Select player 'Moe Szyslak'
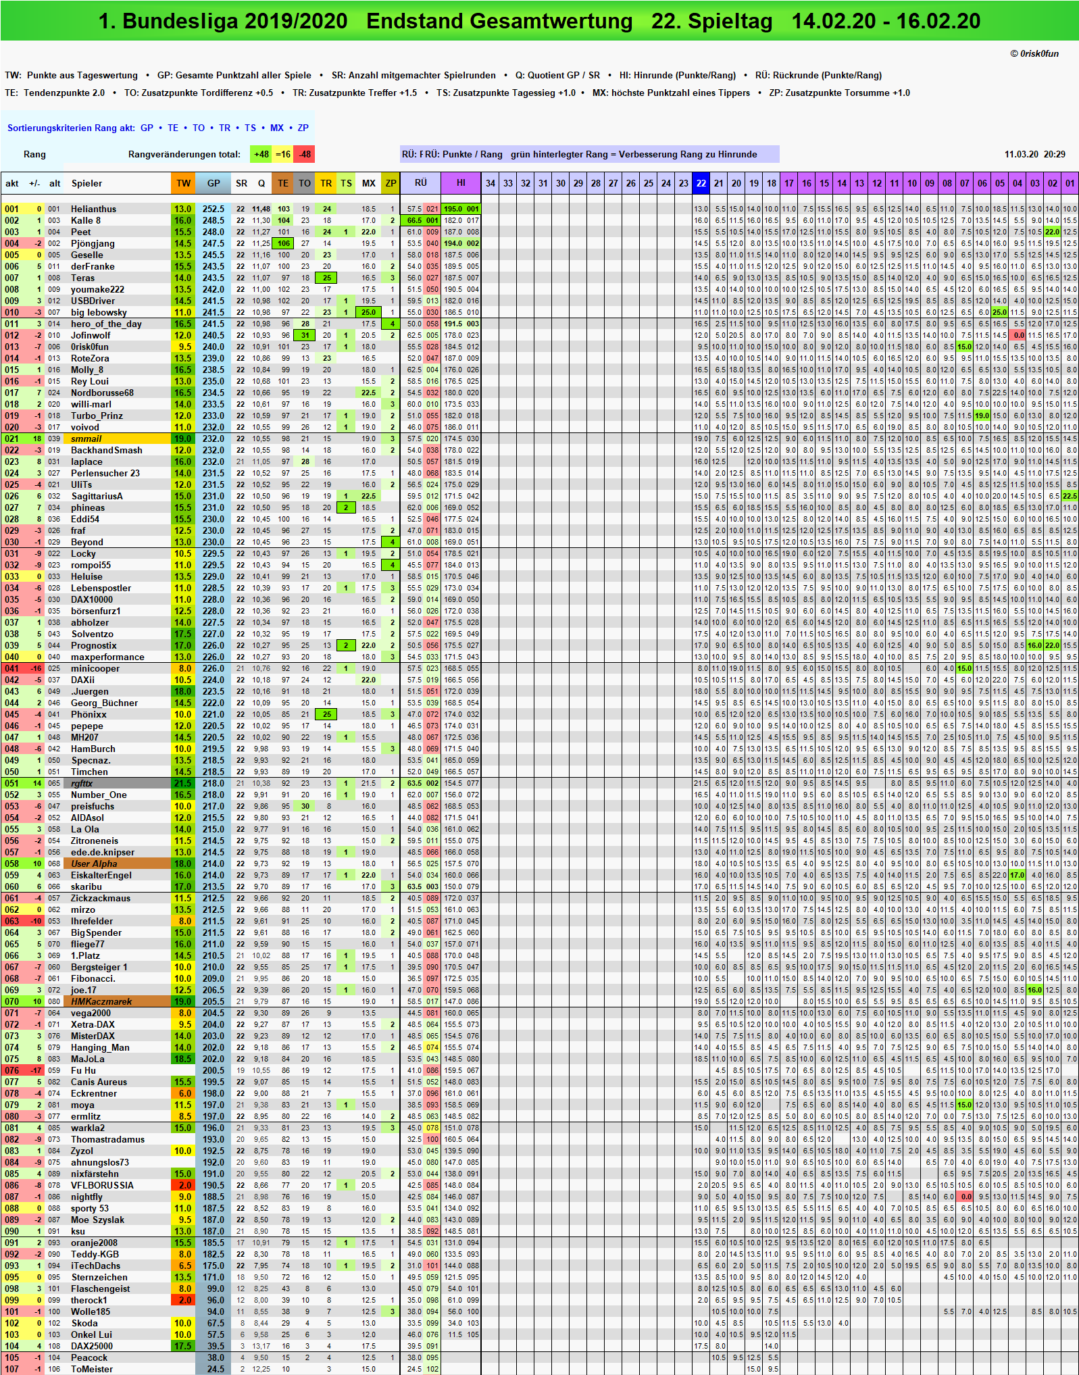Image resolution: width=1079 pixels, height=1375 pixels. 97,1220
